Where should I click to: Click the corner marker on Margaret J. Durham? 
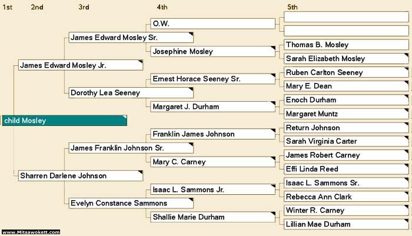[273, 103]
